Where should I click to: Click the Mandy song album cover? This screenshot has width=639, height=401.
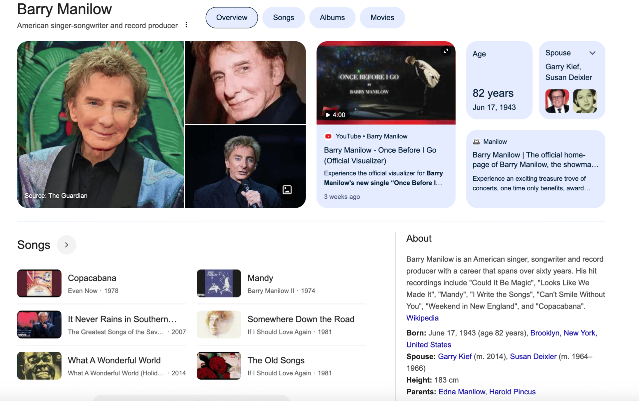[x=219, y=283]
